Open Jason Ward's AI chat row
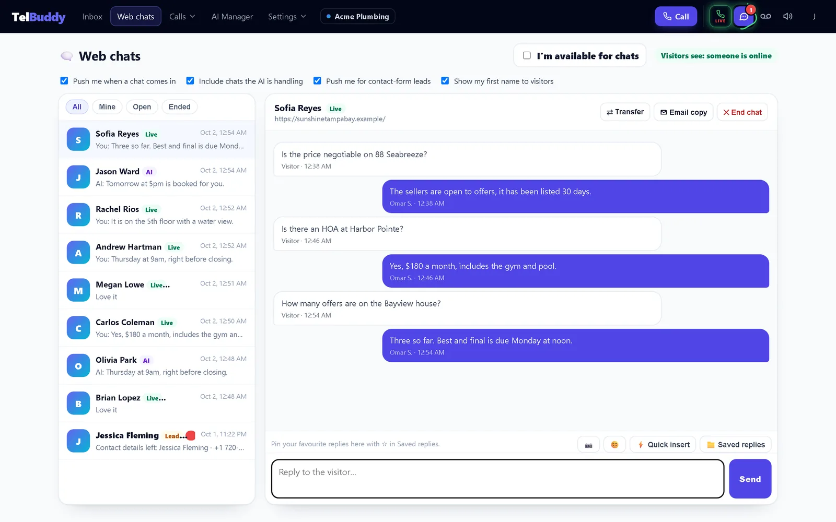Viewport: 836px width, 522px height. pos(157,177)
